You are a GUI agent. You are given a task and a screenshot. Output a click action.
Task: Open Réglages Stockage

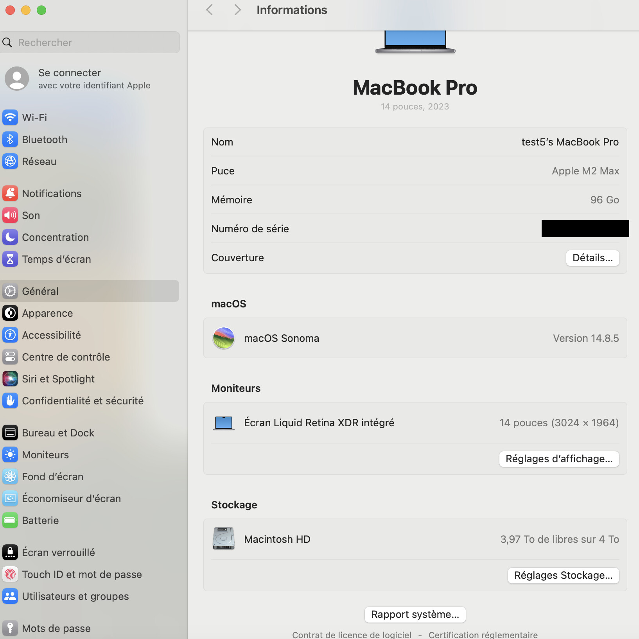(563, 575)
